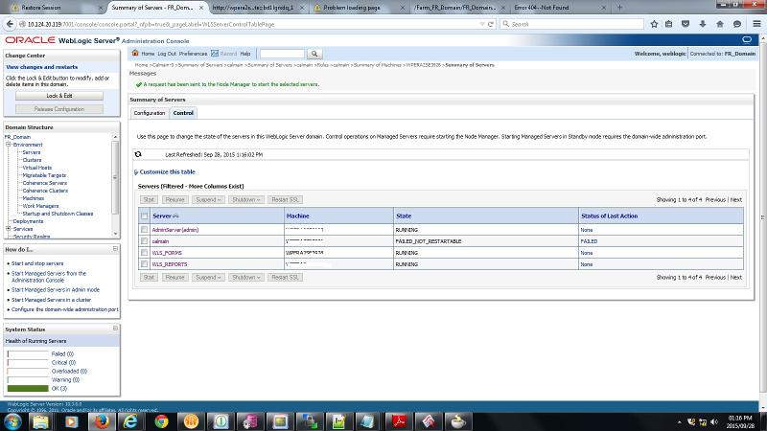
Task: Click the Critical (0) health bar
Action: click(x=28, y=363)
